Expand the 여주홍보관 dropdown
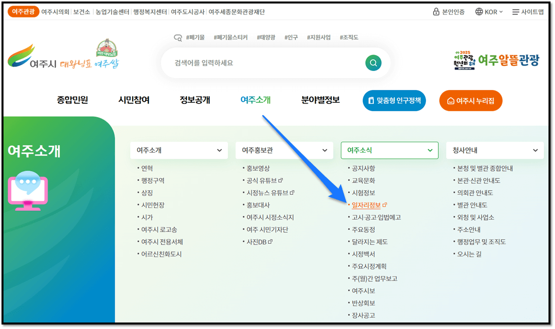The image size is (555, 329). coord(324,150)
